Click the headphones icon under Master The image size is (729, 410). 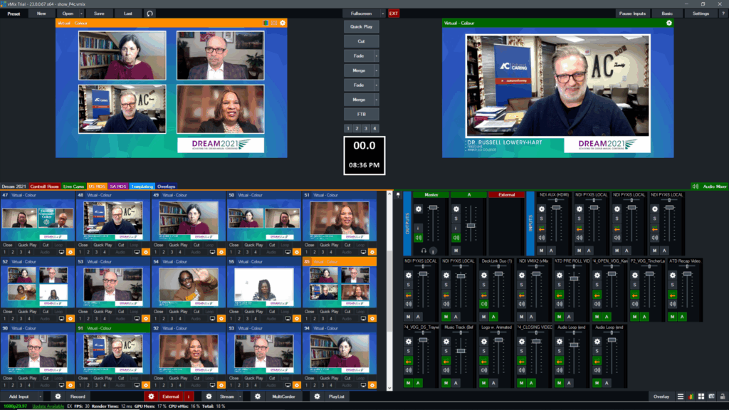424,251
